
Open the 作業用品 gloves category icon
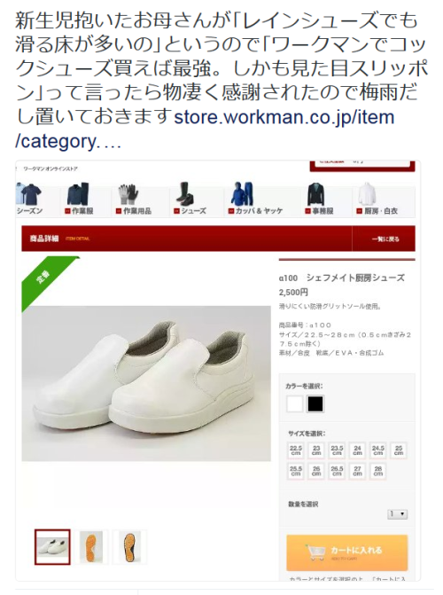[x=128, y=194]
